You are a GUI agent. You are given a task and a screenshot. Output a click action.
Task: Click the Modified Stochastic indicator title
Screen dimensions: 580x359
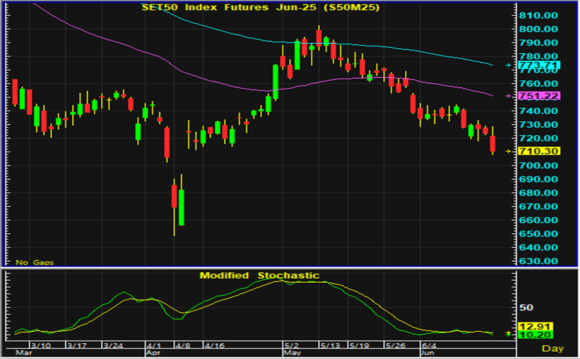(260, 276)
